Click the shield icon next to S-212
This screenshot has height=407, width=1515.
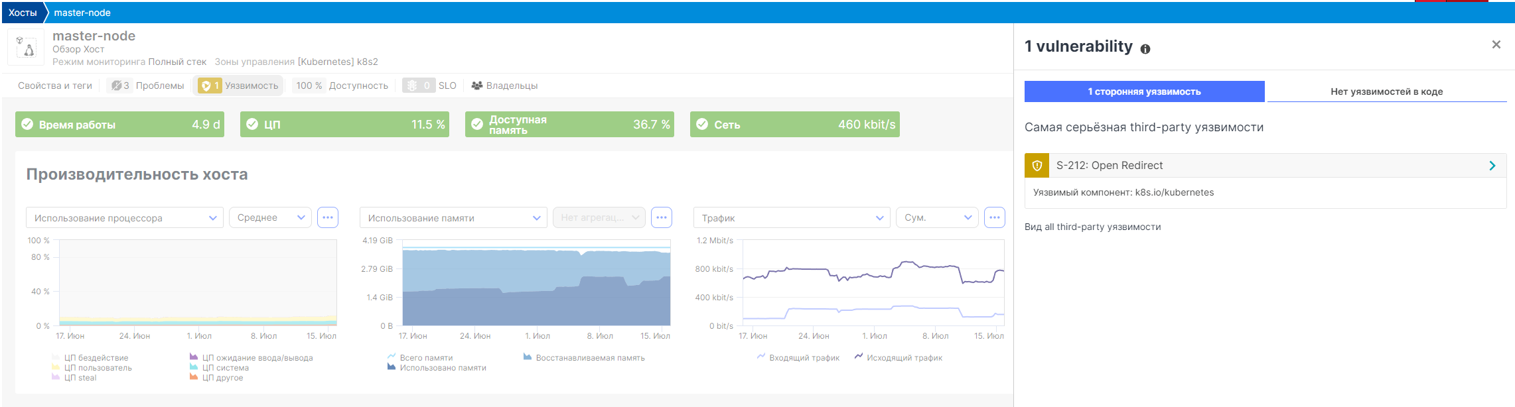click(x=1037, y=166)
